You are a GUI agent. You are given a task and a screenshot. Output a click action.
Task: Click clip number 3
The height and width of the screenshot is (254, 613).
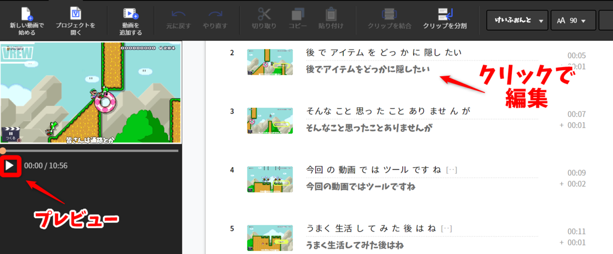click(232, 111)
